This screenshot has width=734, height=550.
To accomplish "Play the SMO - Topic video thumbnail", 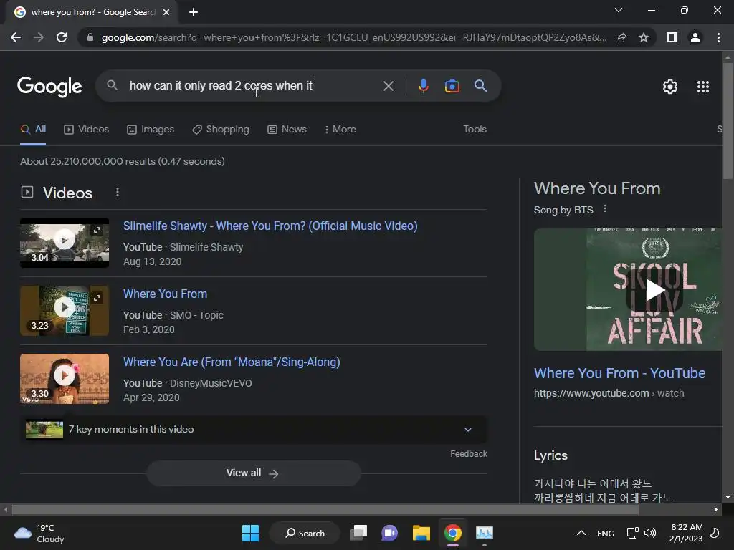I will (x=65, y=311).
